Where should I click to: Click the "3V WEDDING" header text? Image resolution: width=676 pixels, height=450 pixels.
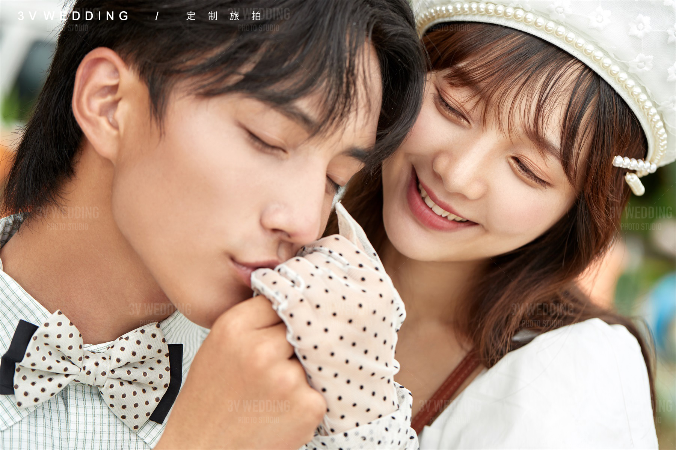tap(73, 16)
